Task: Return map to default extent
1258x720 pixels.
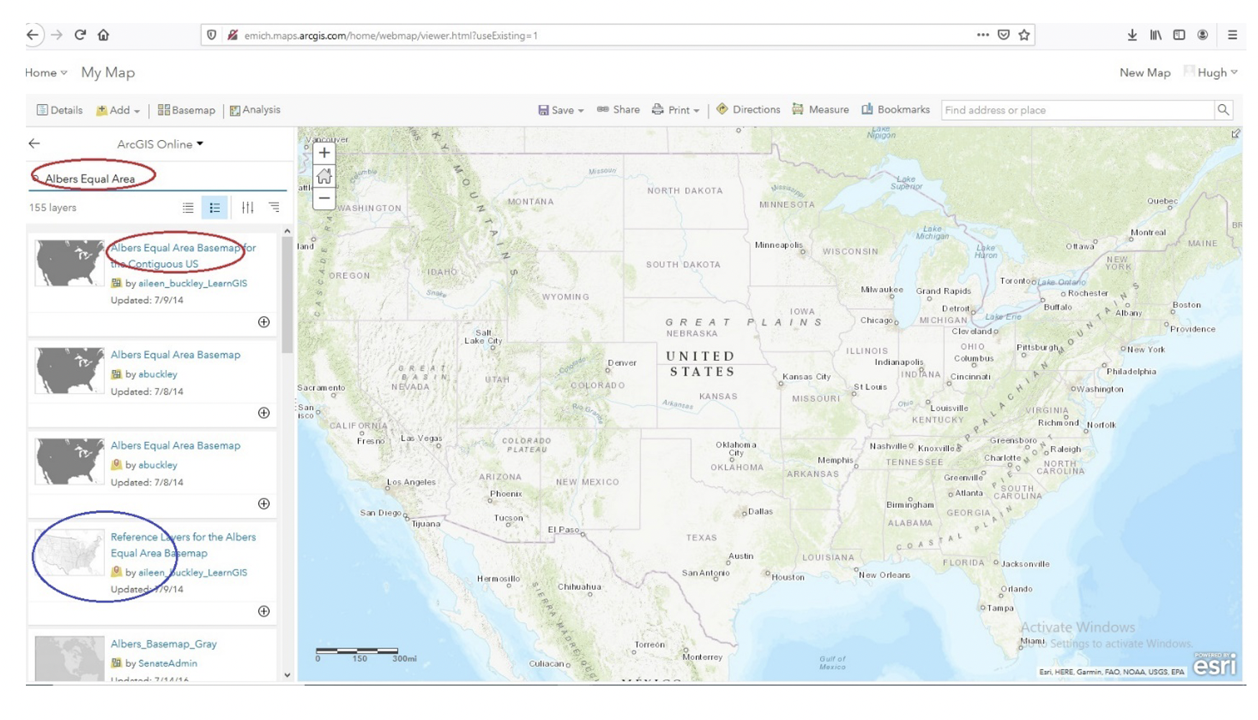Action: (x=324, y=175)
